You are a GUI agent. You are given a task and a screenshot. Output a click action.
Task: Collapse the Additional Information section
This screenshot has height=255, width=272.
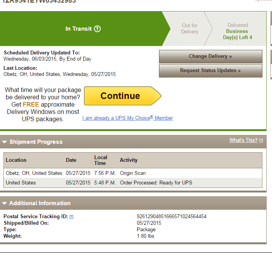point(5,204)
